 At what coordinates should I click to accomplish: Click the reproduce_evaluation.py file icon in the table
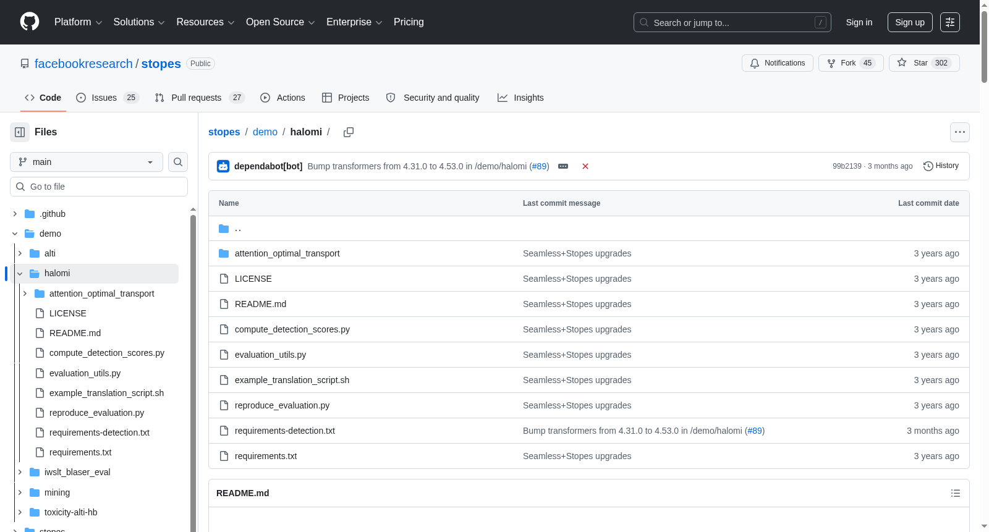pos(224,405)
